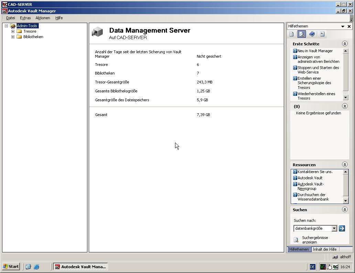Click help icon beside Erstellen einer Sicherungskopie

coord(295,78)
